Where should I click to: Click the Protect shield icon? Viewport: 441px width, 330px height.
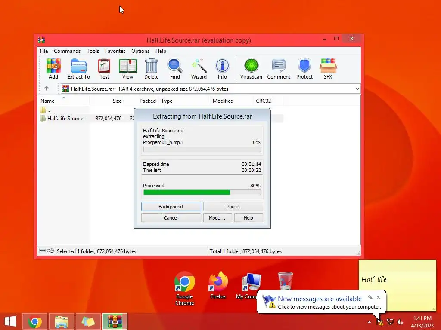[x=304, y=69]
